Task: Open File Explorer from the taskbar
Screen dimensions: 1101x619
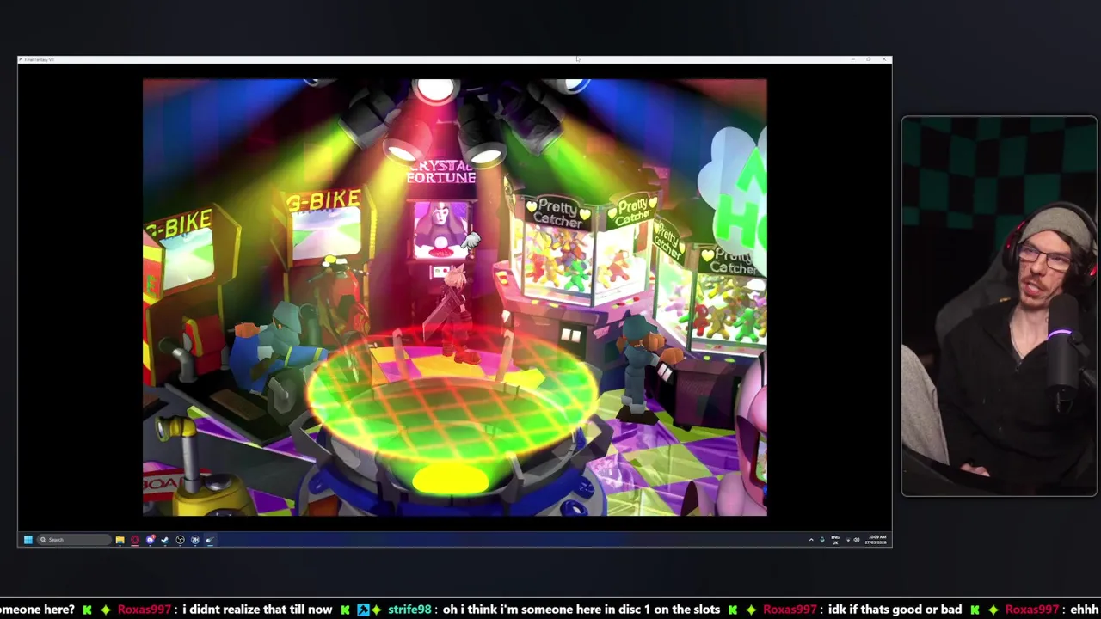Action: pos(120,540)
